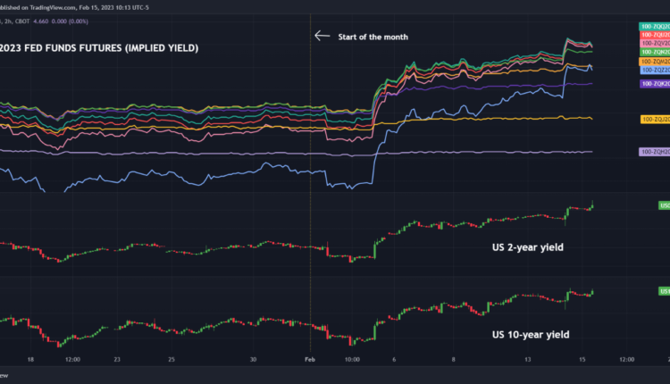This screenshot has width=670, height=384.
Task: Click the teal 100-ZQQ price label
Action: click(x=654, y=27)
